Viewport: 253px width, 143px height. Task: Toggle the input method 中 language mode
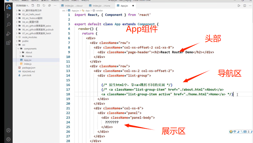[x=235, y=132]
